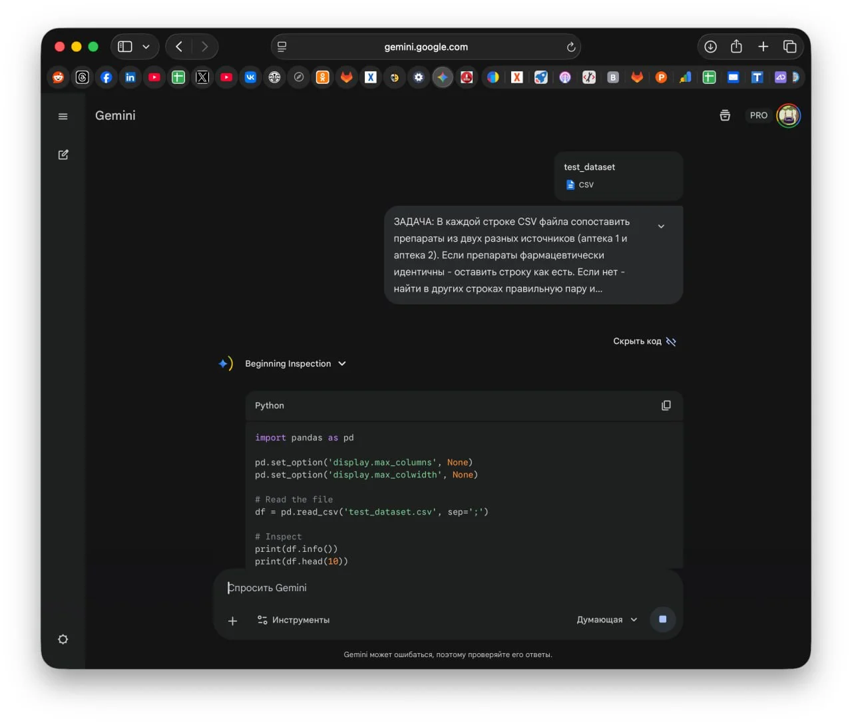The height and width of the screenshot is (723, 852).
Task: Toggle the Safari sidebar
Action: point(125,47)
